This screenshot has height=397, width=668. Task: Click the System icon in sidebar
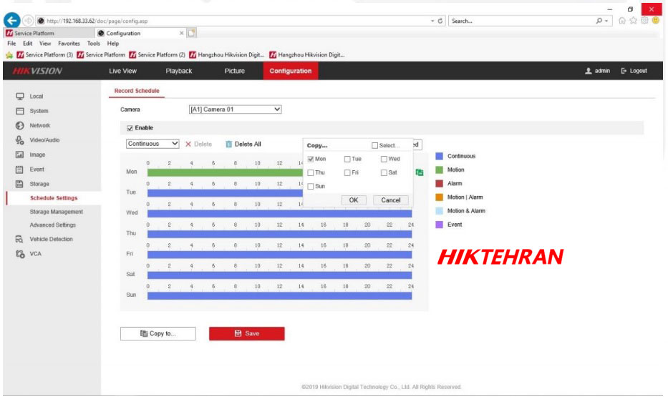[19, 111]
